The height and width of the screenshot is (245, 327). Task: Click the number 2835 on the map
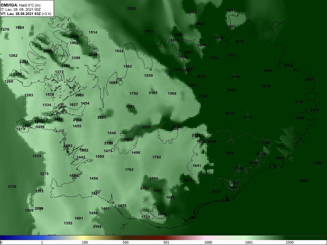[x=232, y=90]
